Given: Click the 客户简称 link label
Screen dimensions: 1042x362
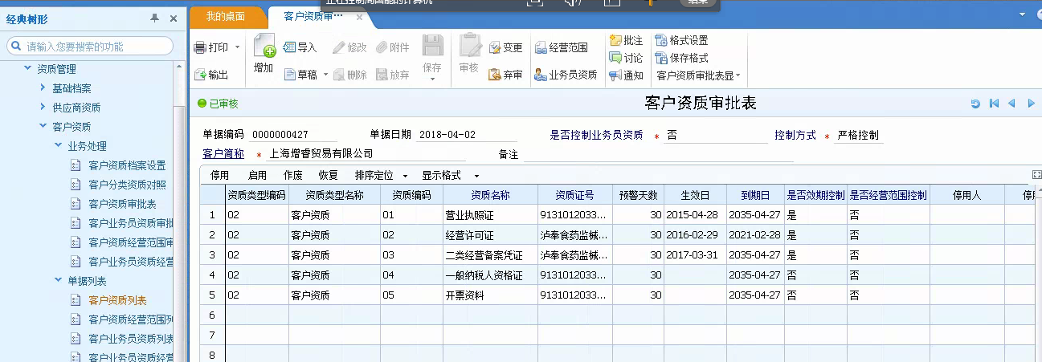Looking at the screenshot, I should point(223,154).
